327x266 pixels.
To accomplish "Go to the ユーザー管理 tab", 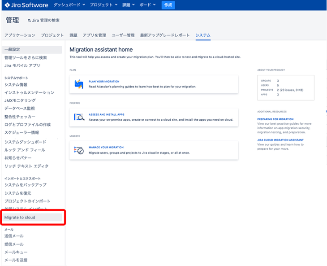I will pos(123,35).
